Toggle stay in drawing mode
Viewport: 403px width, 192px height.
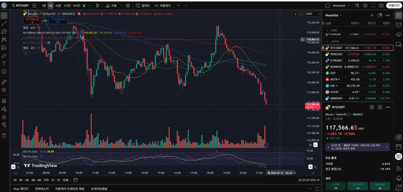point(4,109)
